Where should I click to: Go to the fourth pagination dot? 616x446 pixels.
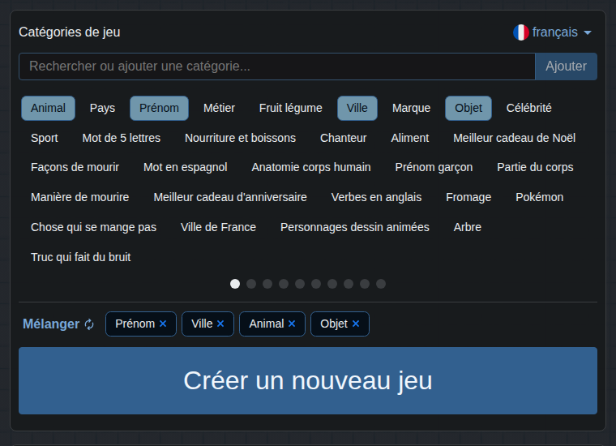284,284
